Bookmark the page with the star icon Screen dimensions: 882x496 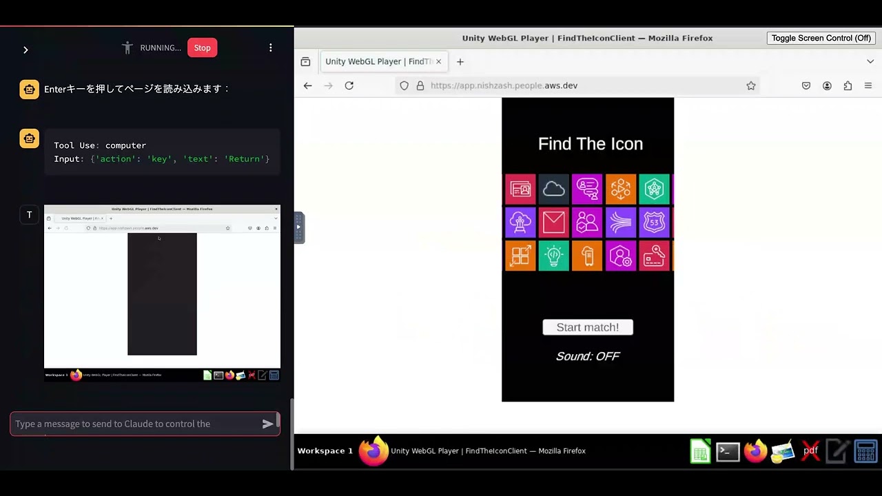click(751, 85)
